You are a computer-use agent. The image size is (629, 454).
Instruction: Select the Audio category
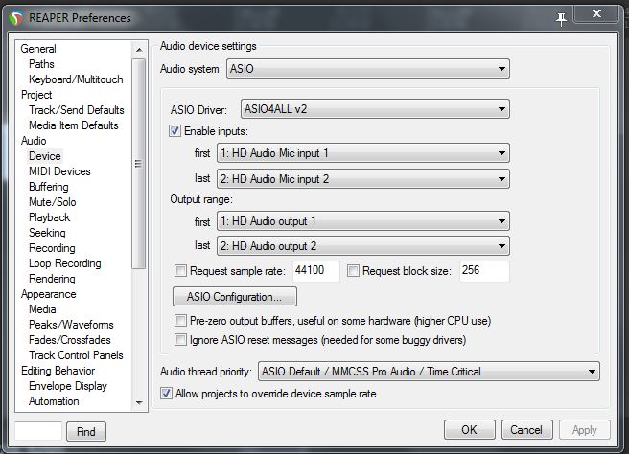click(x=34, y=141)
